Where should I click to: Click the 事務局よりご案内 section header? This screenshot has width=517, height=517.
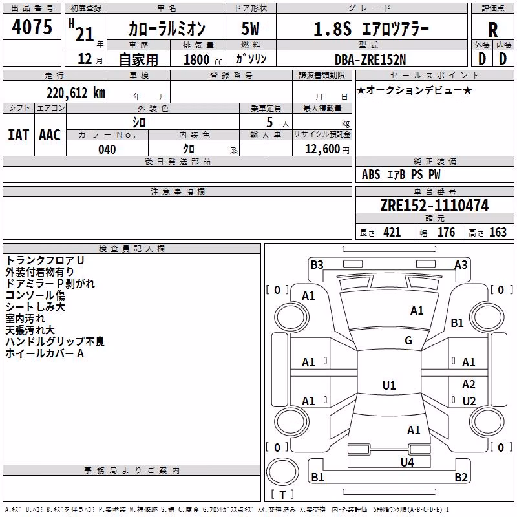(132, 470)
